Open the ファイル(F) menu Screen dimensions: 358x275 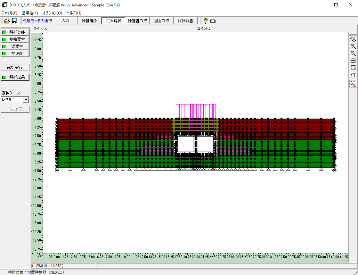[9, 13]
